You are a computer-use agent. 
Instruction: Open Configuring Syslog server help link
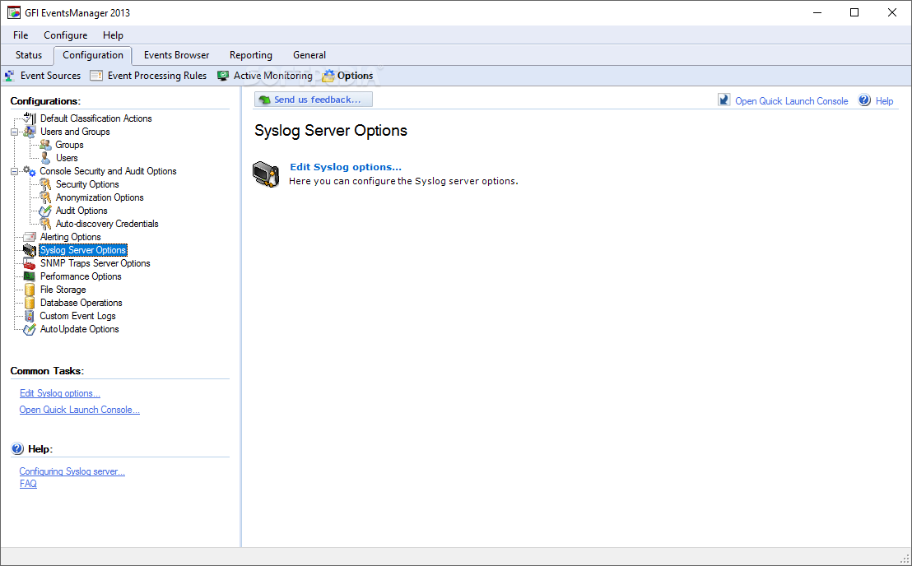72,471
